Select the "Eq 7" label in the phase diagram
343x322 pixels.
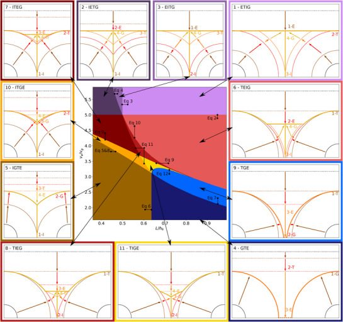click(x=211, y=198)
